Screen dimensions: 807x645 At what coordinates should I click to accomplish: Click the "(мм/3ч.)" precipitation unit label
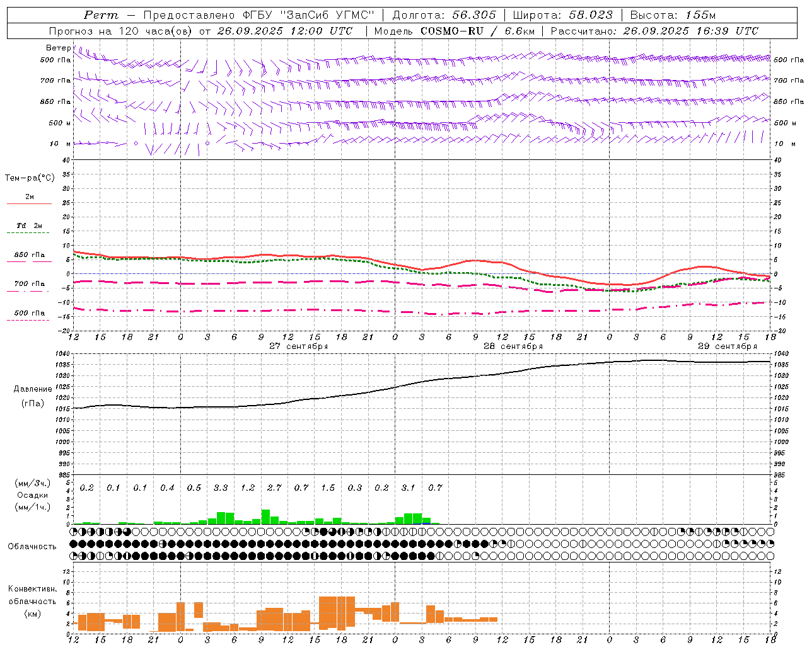coord(33,484)
